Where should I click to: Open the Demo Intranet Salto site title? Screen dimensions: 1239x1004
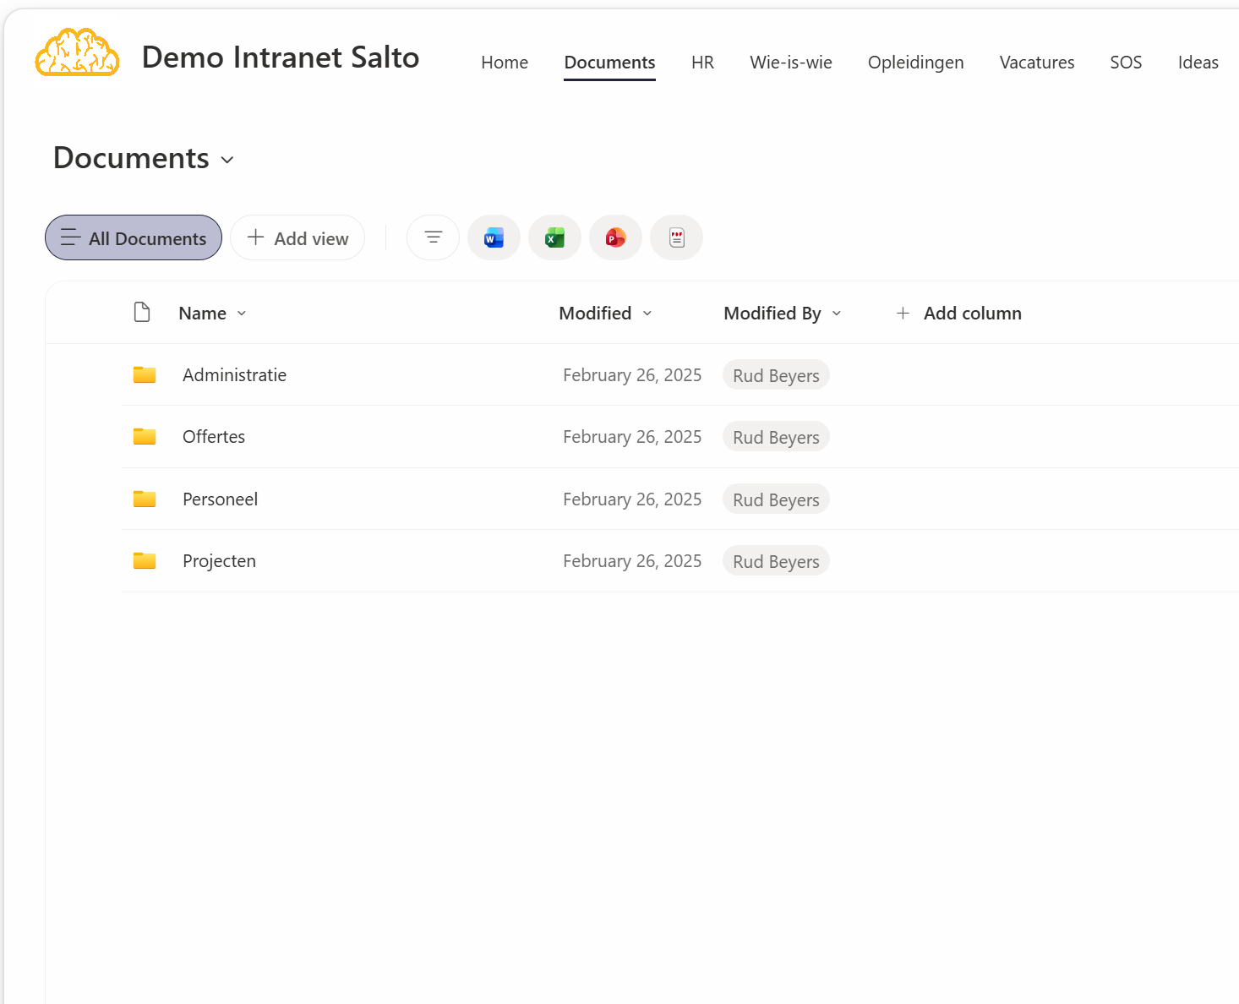[x=281, y=57]
